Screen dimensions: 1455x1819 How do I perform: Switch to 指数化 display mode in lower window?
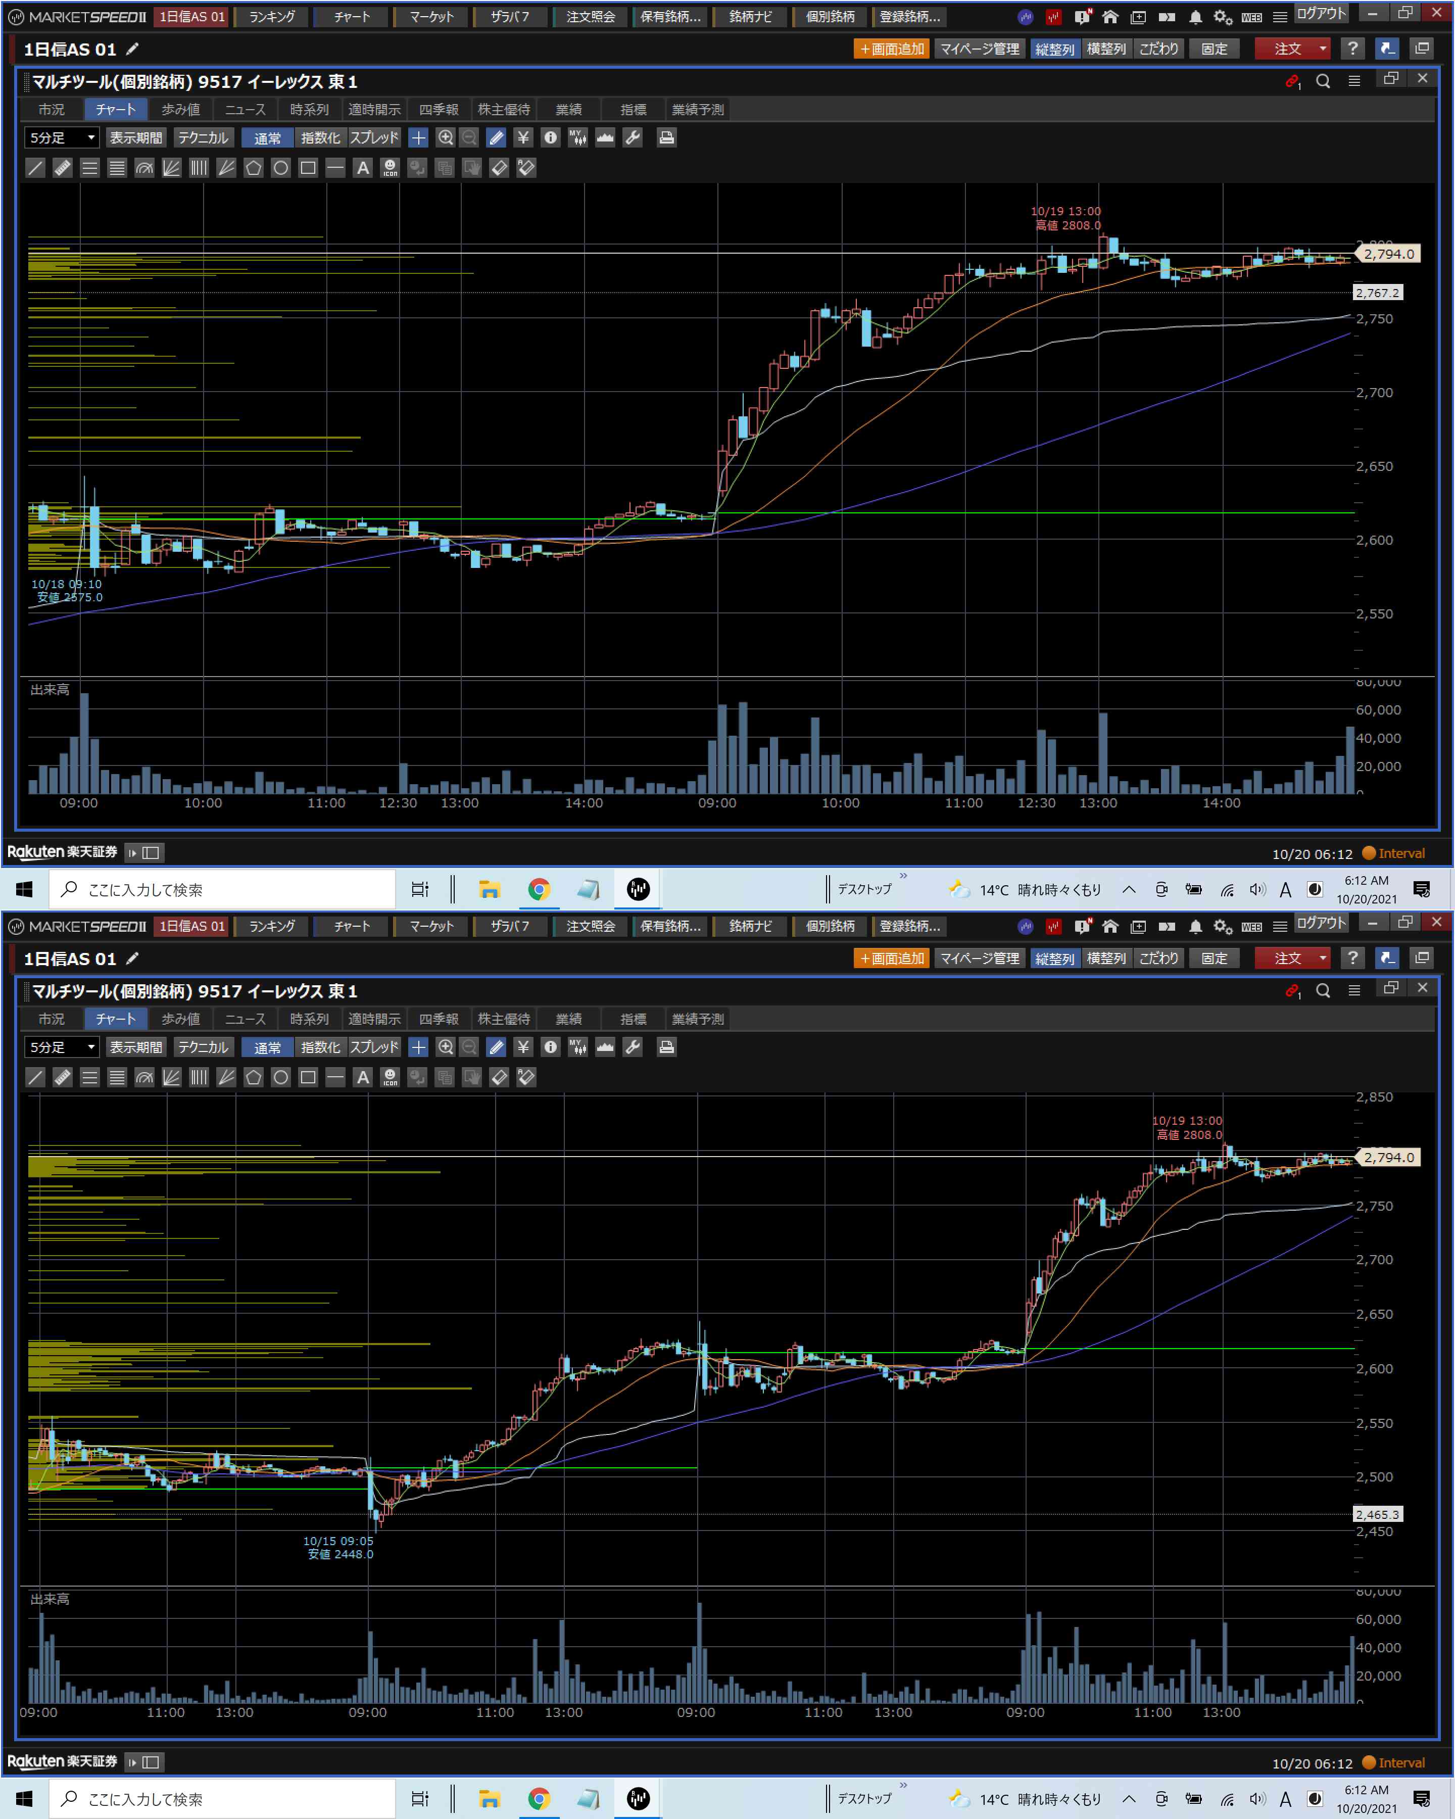320,1047
